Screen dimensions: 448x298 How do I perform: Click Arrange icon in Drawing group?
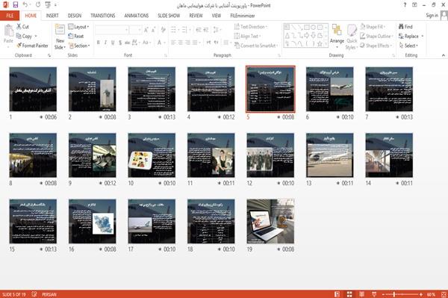coord(337,30)
